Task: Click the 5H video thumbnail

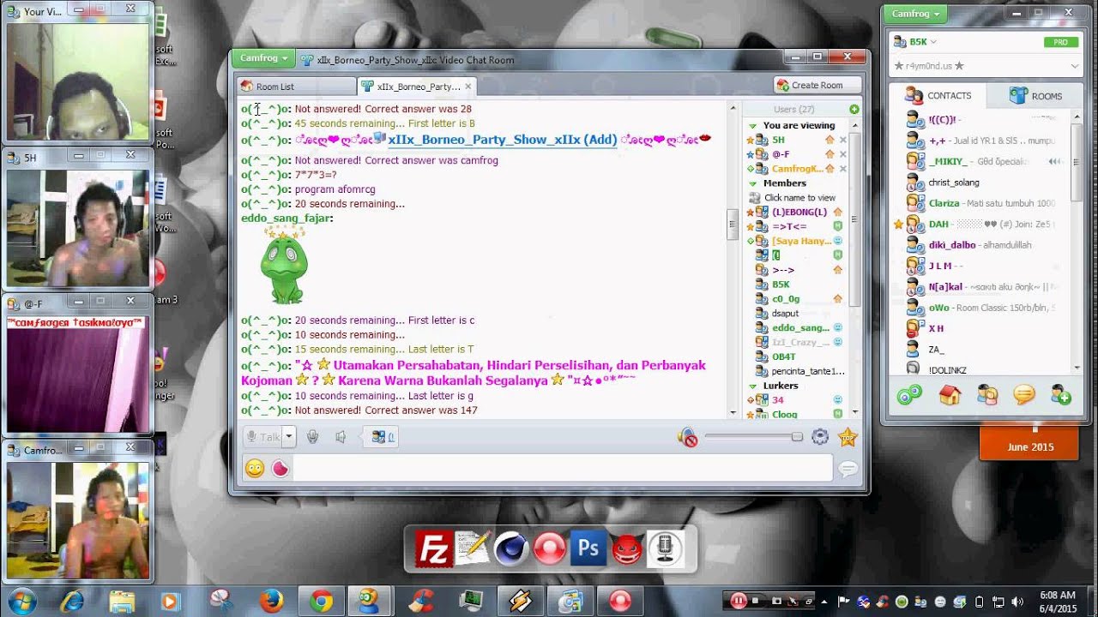Action: (77, 226)
